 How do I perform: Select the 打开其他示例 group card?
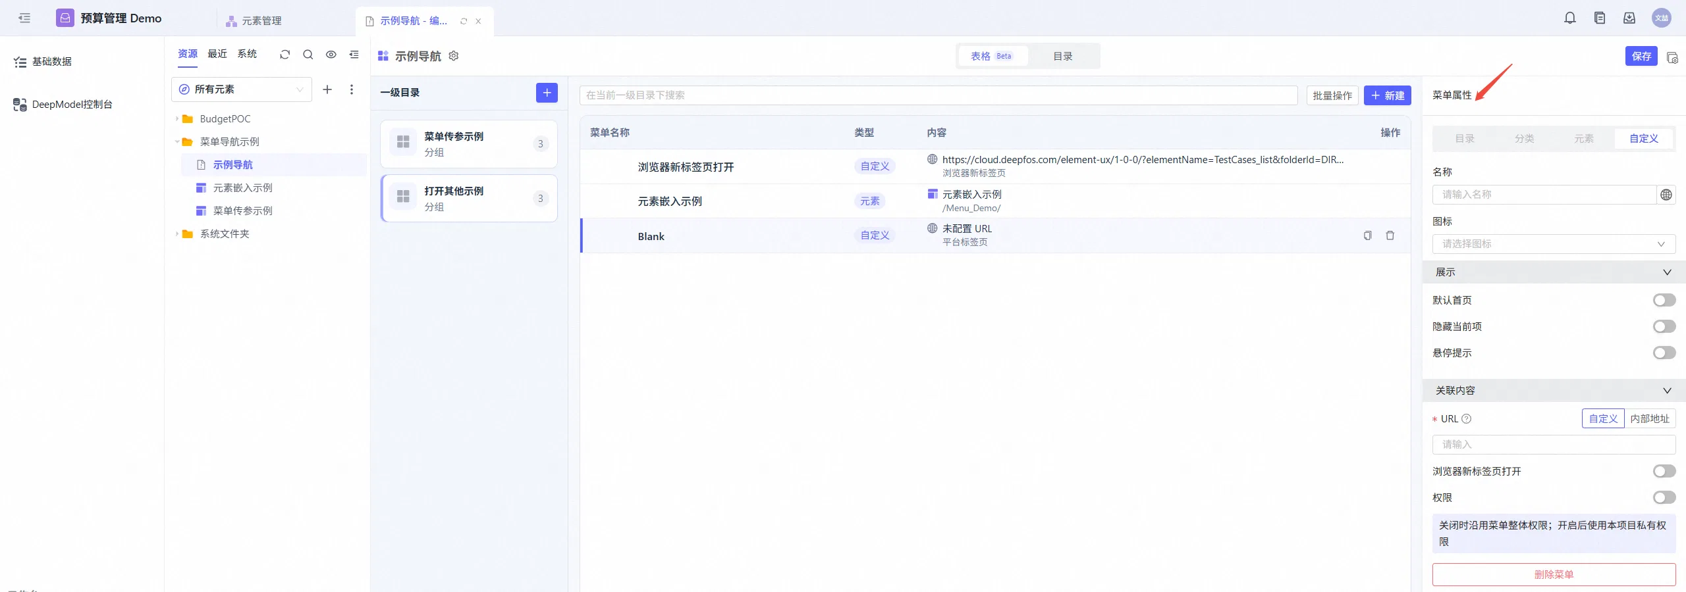click(x=469, y=199)
